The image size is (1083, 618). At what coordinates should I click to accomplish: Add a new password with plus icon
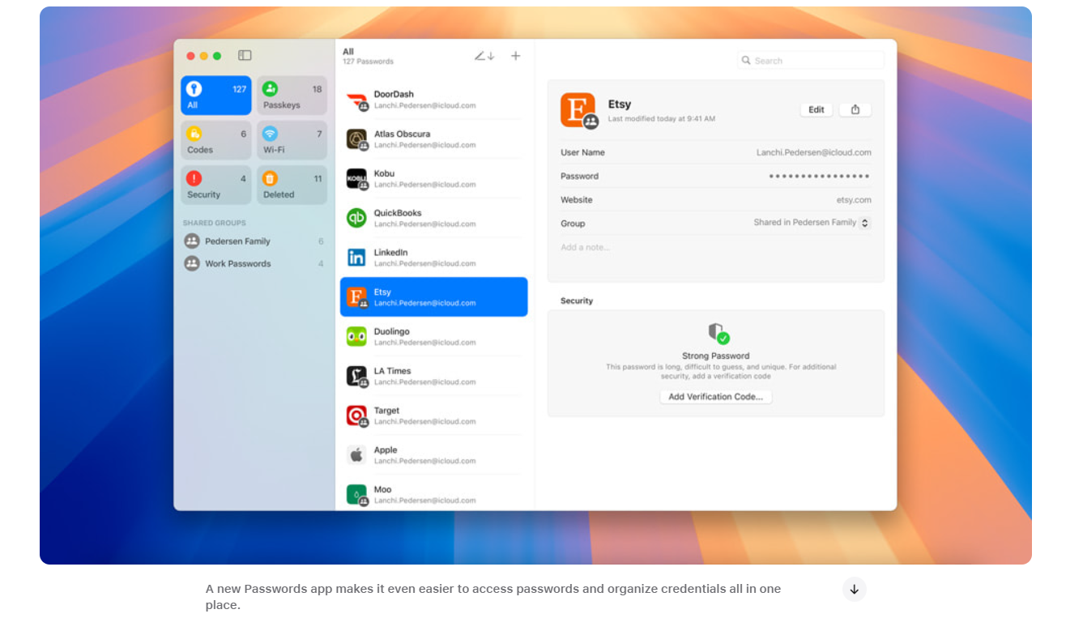coord(516,56)
